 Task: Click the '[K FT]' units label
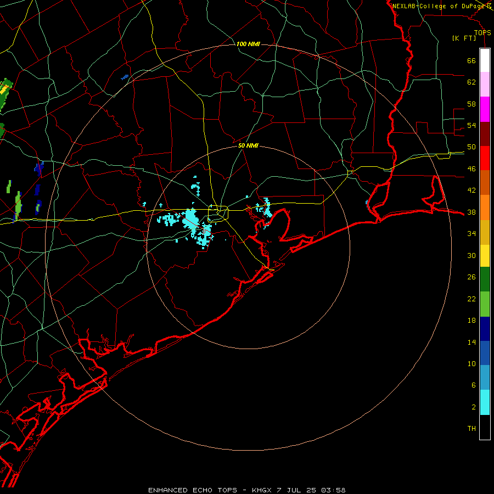[x=464, y=38]
